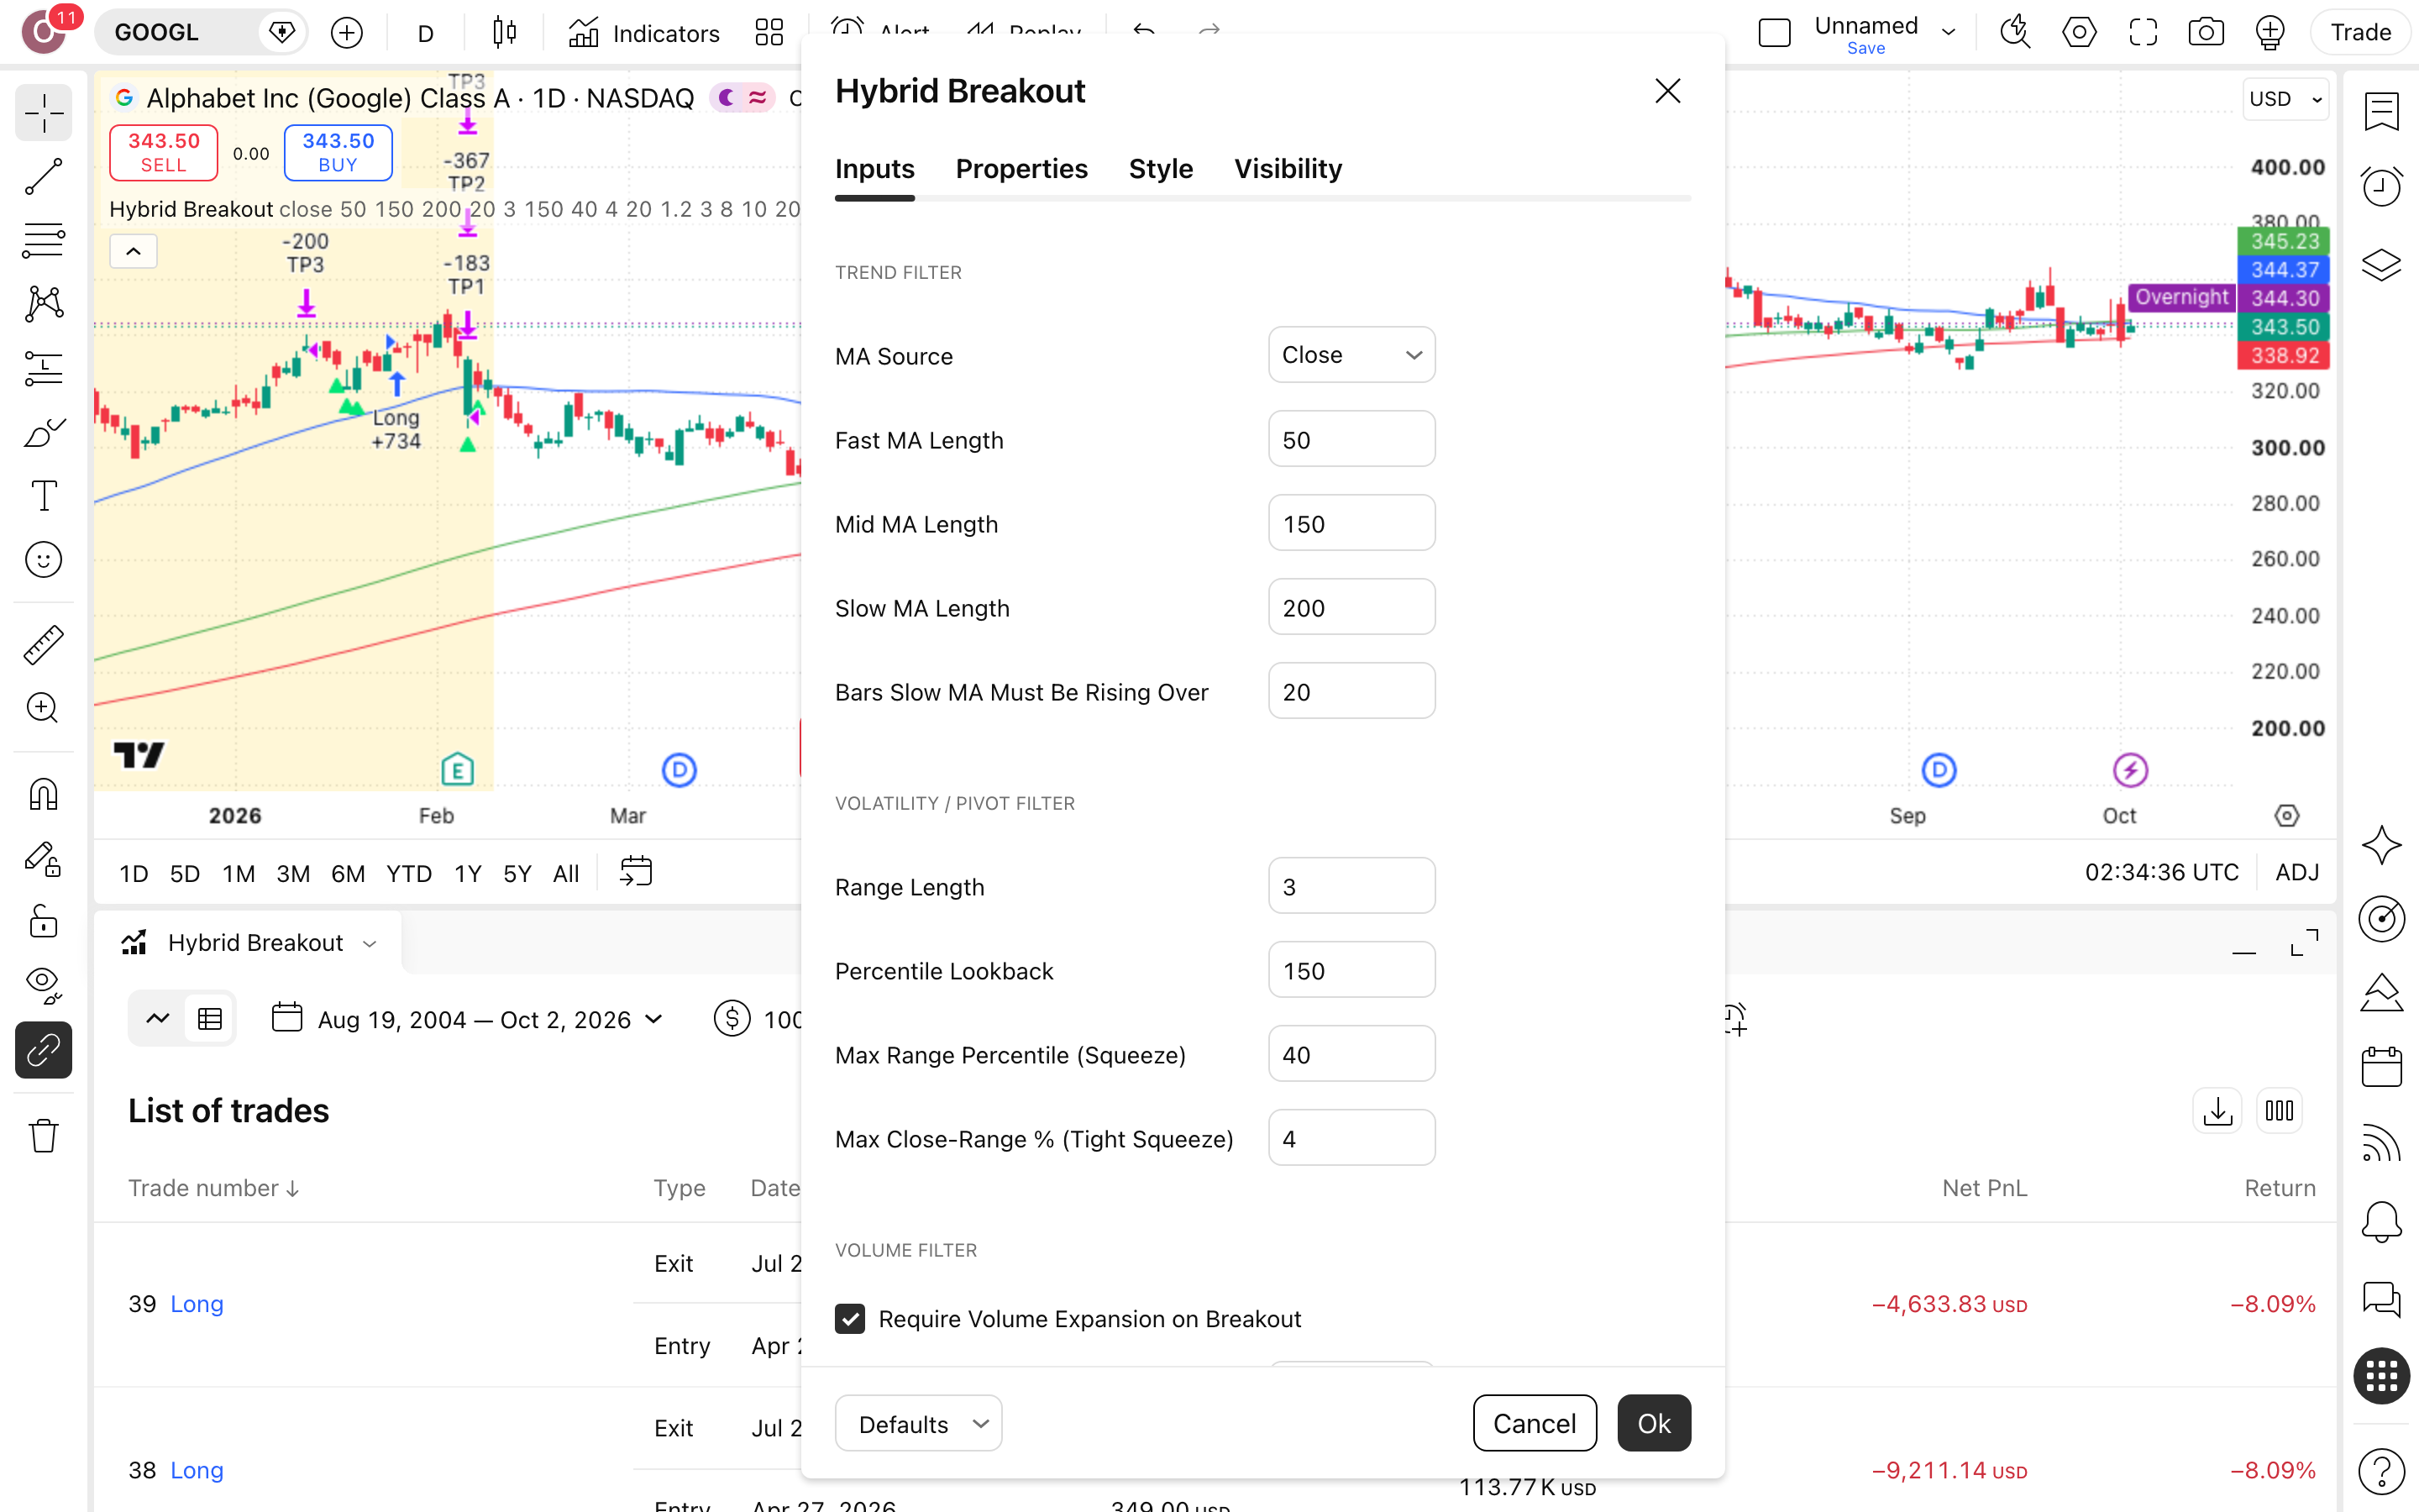Screen dimensions: 2419x1512
Task: Take a chart snapshot with camera icon
Action: pos(2206,32)
